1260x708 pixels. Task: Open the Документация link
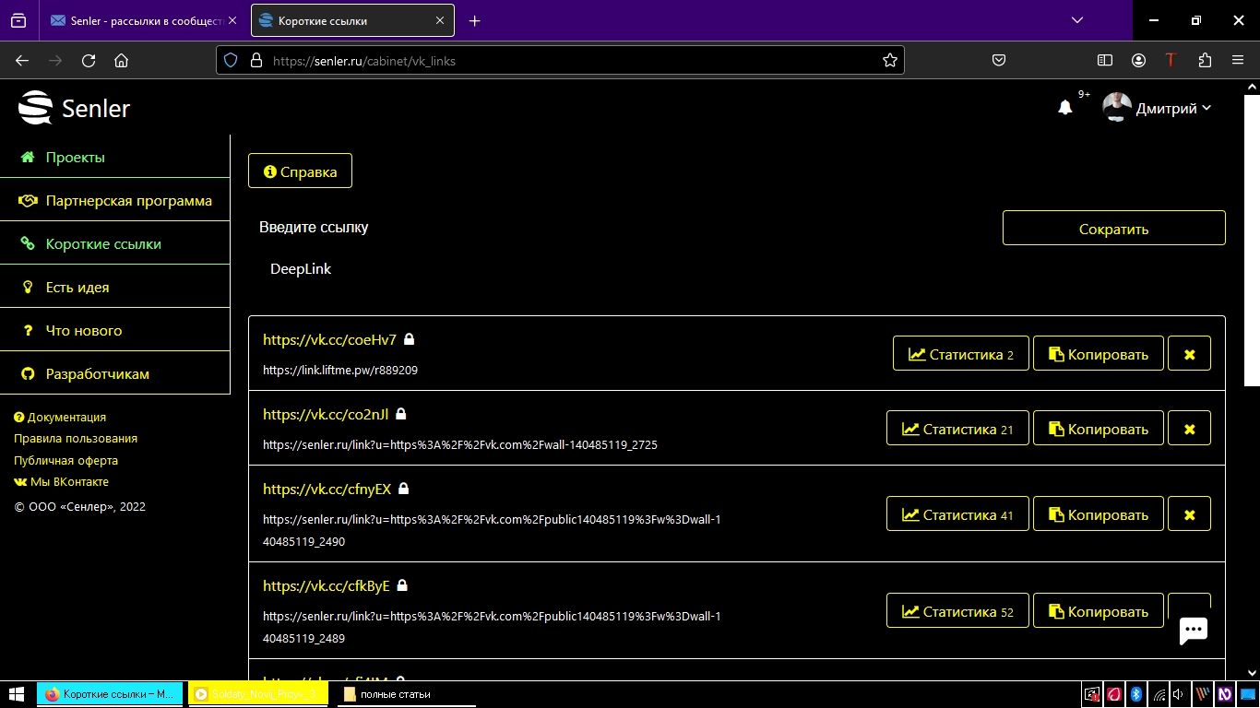60,417
